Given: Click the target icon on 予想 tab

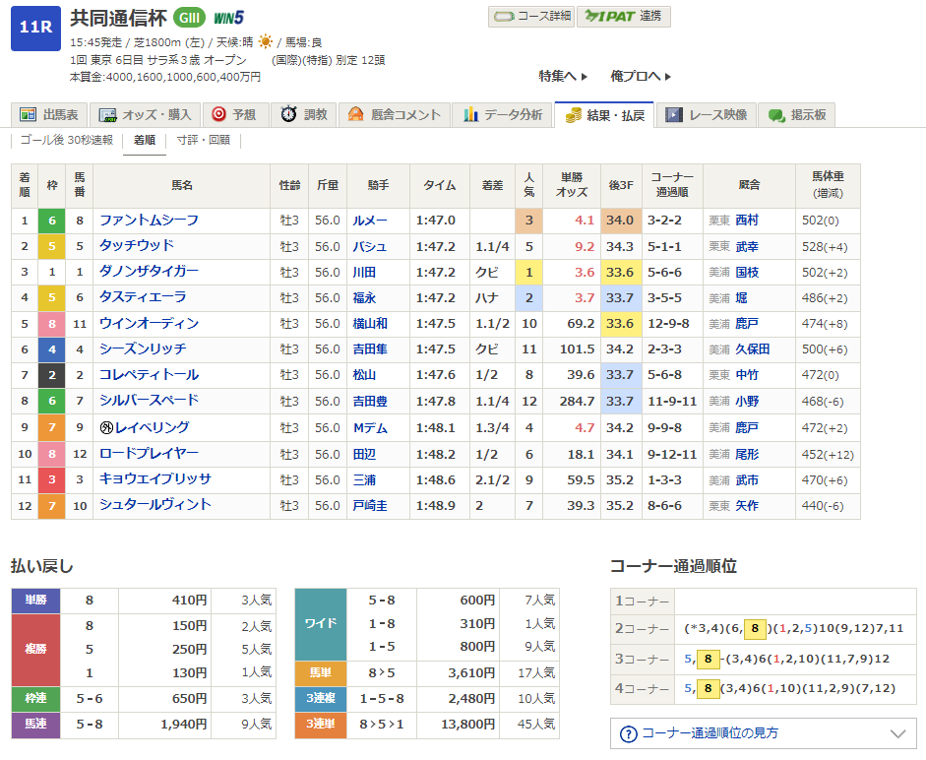Looking at the screenshot, I should 218,115.
